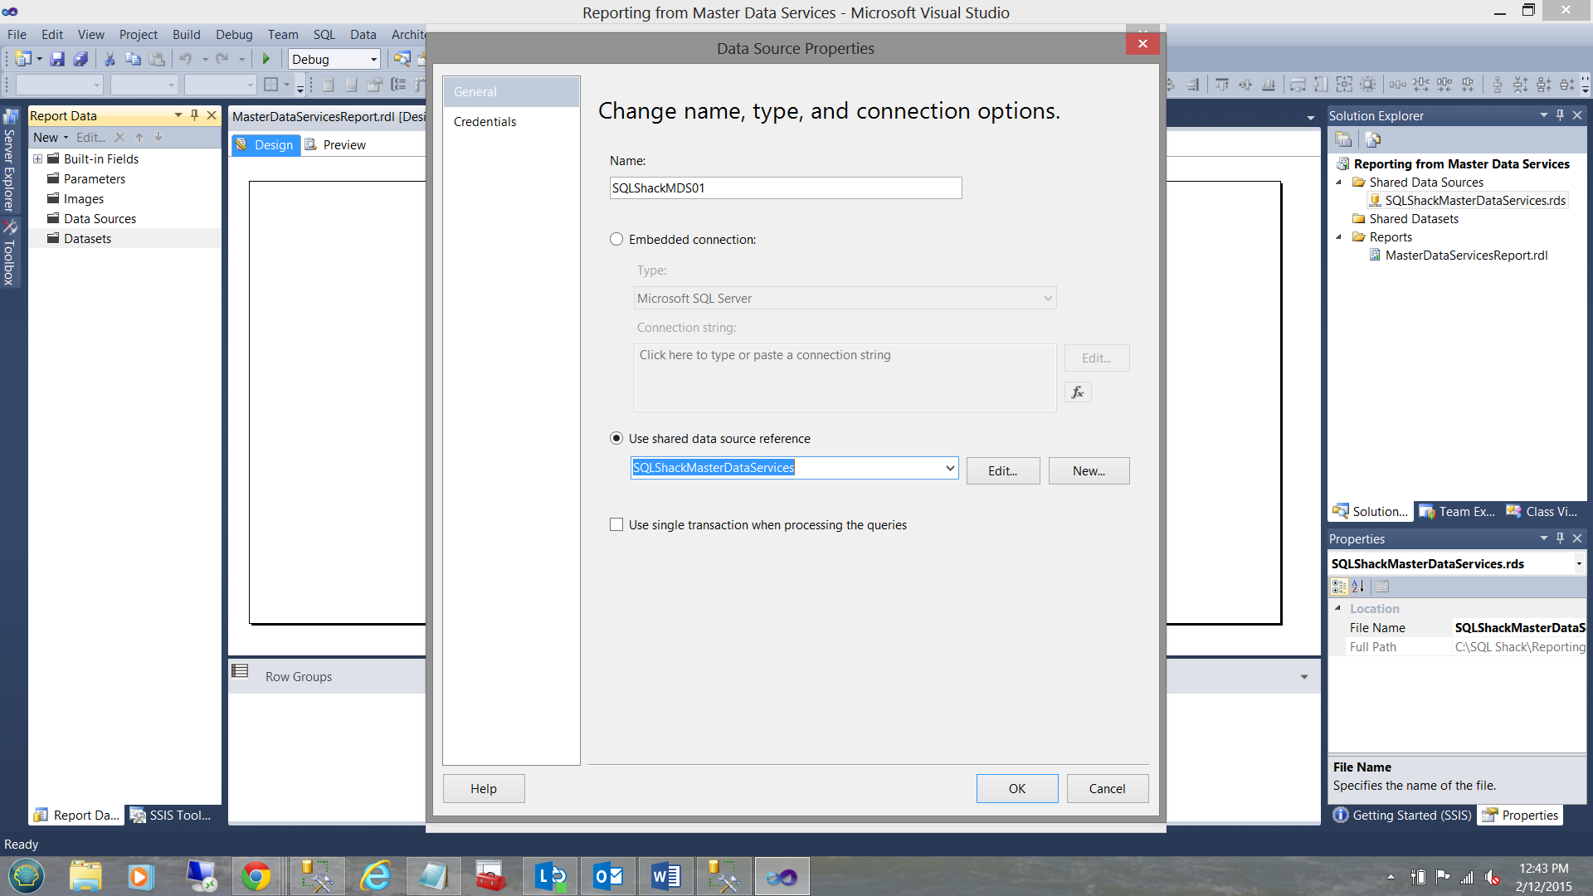
Task: Click the Start Debugging play icon
Action: (x=266, y=59)
